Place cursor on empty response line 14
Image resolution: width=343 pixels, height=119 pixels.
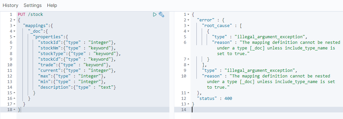coord(267,110)
